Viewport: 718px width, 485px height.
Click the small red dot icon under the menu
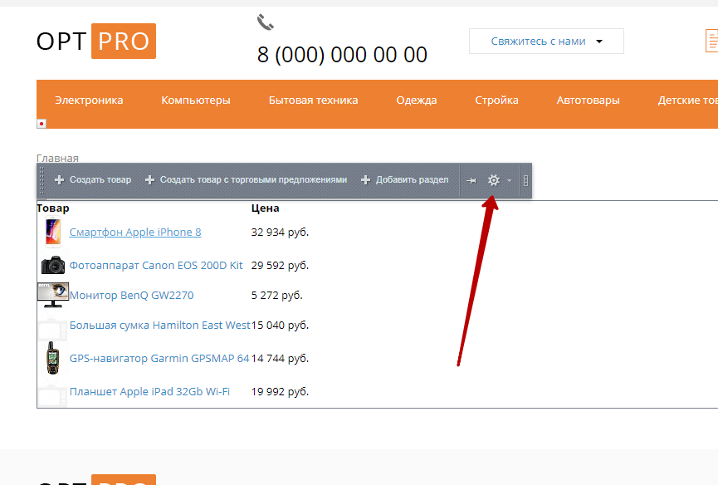[42, 124]
